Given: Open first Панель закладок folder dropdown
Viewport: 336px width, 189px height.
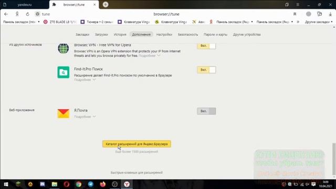Looking at the screenshot, I should (22, 22).
